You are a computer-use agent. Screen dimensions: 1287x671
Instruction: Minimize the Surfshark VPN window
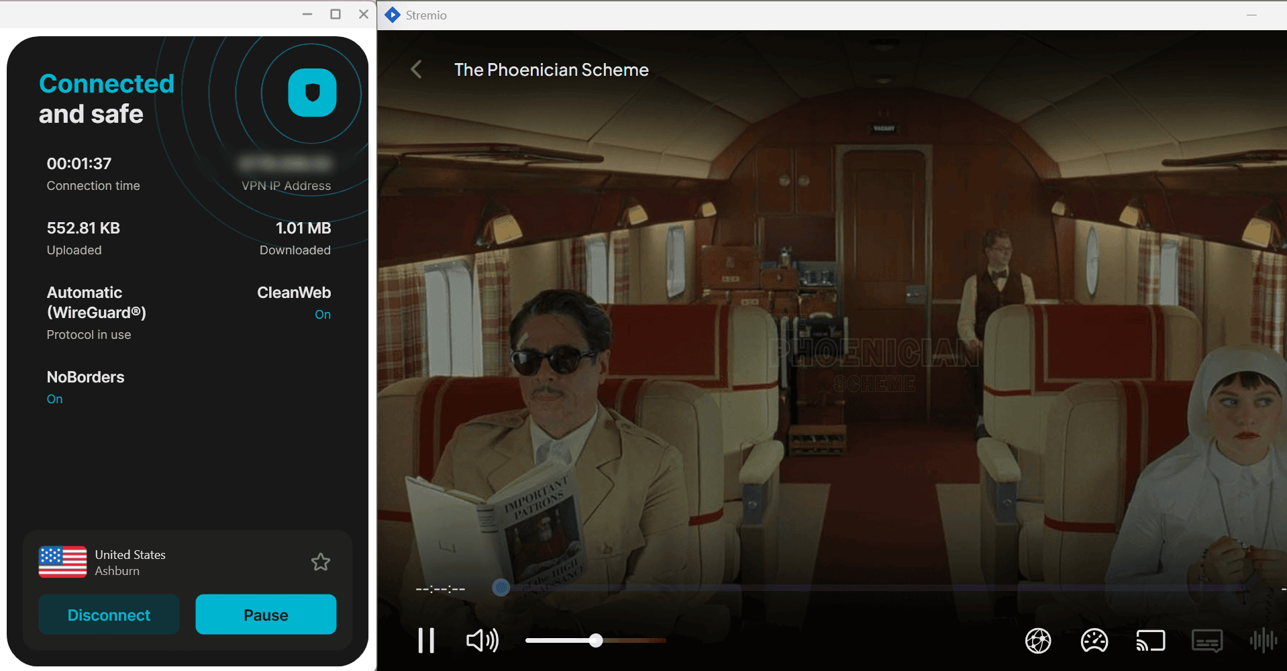[x=307, y=14]
